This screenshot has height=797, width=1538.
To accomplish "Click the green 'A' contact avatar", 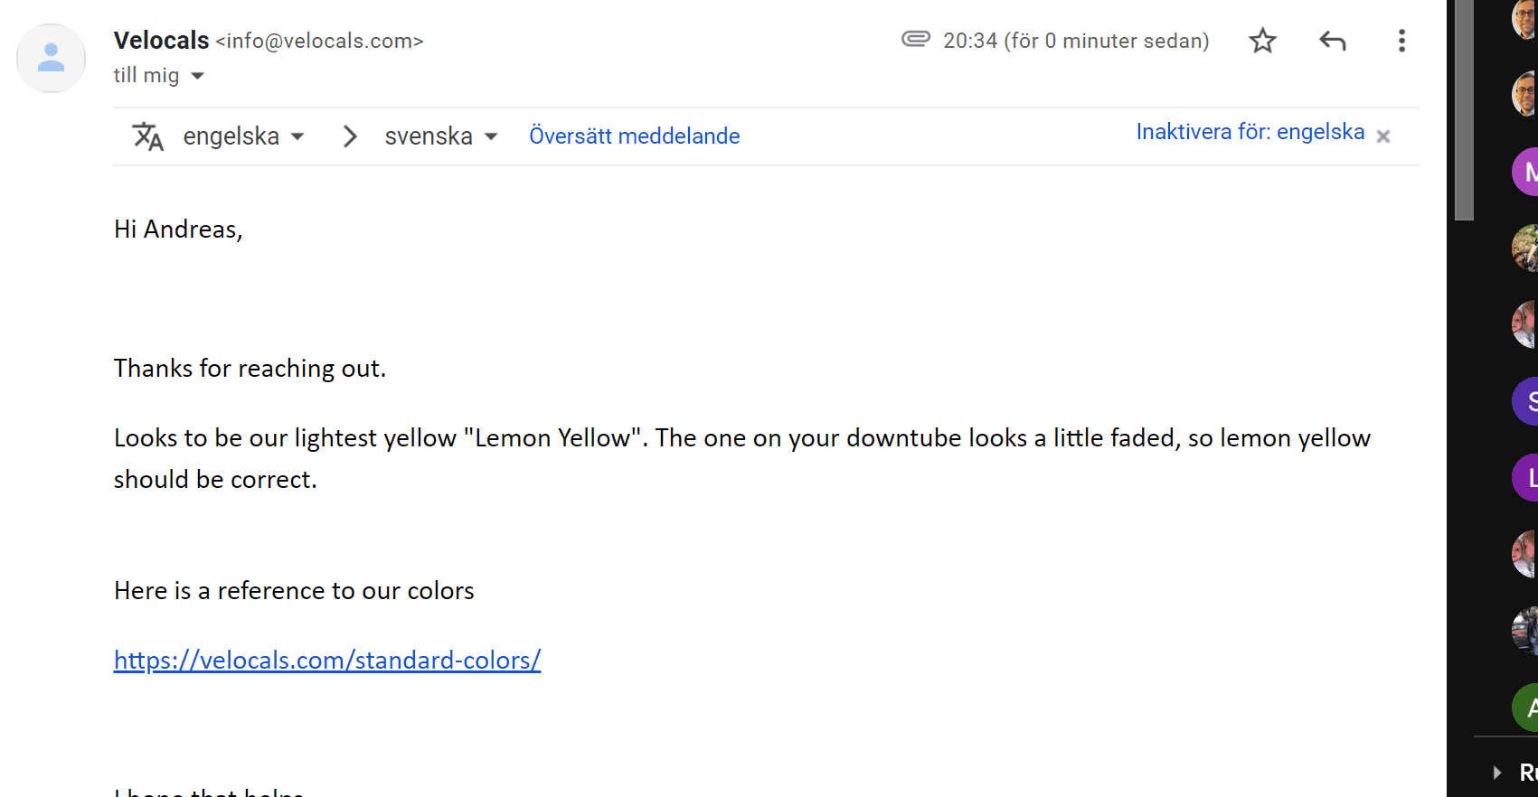I will pyautogui.click(x=1526, y=708).
